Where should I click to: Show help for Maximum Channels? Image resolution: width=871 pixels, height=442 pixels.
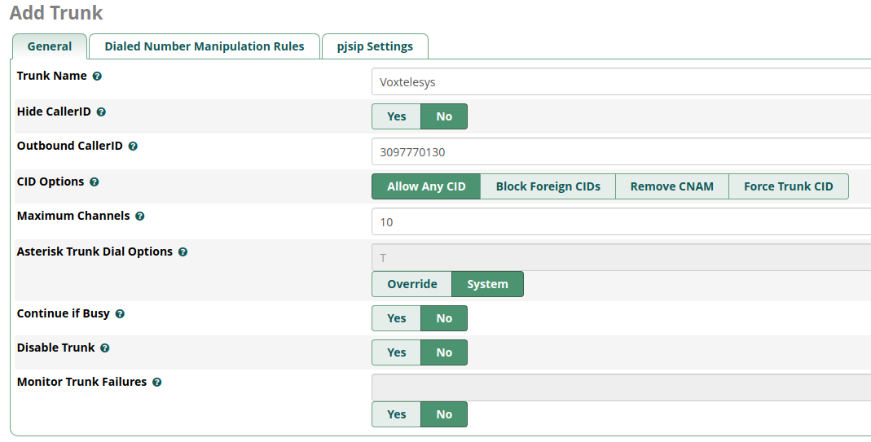[x=140, y=216]
